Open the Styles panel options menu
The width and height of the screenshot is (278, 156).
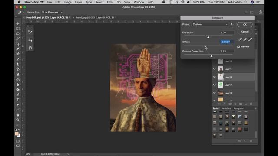click(255, 108)
